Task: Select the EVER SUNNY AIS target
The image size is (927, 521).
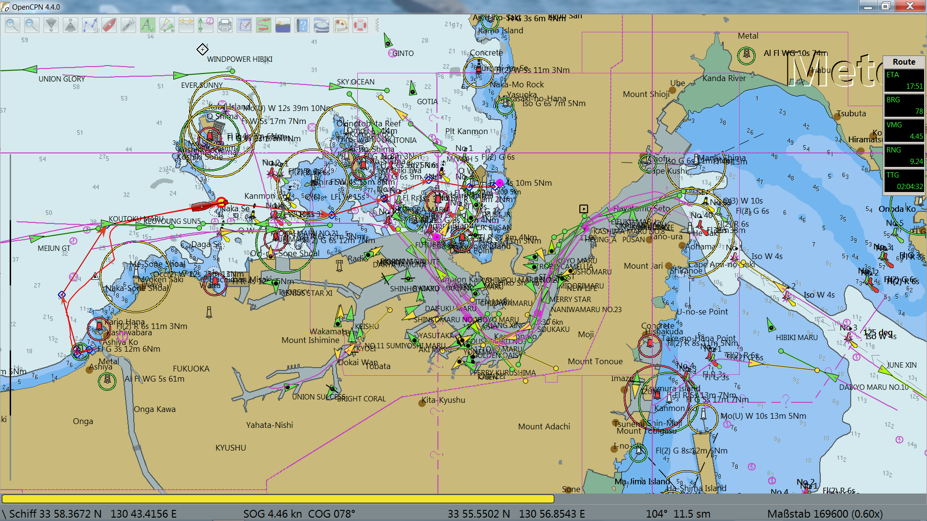Action: click(181, 75)
